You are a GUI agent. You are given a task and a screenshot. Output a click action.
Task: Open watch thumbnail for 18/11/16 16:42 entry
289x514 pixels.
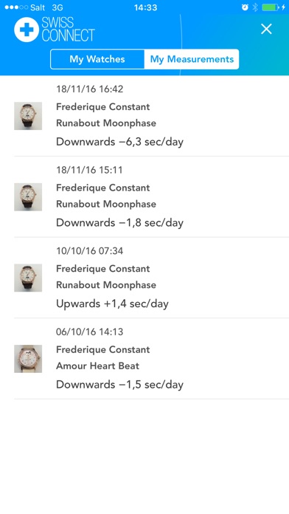(28, 116)
